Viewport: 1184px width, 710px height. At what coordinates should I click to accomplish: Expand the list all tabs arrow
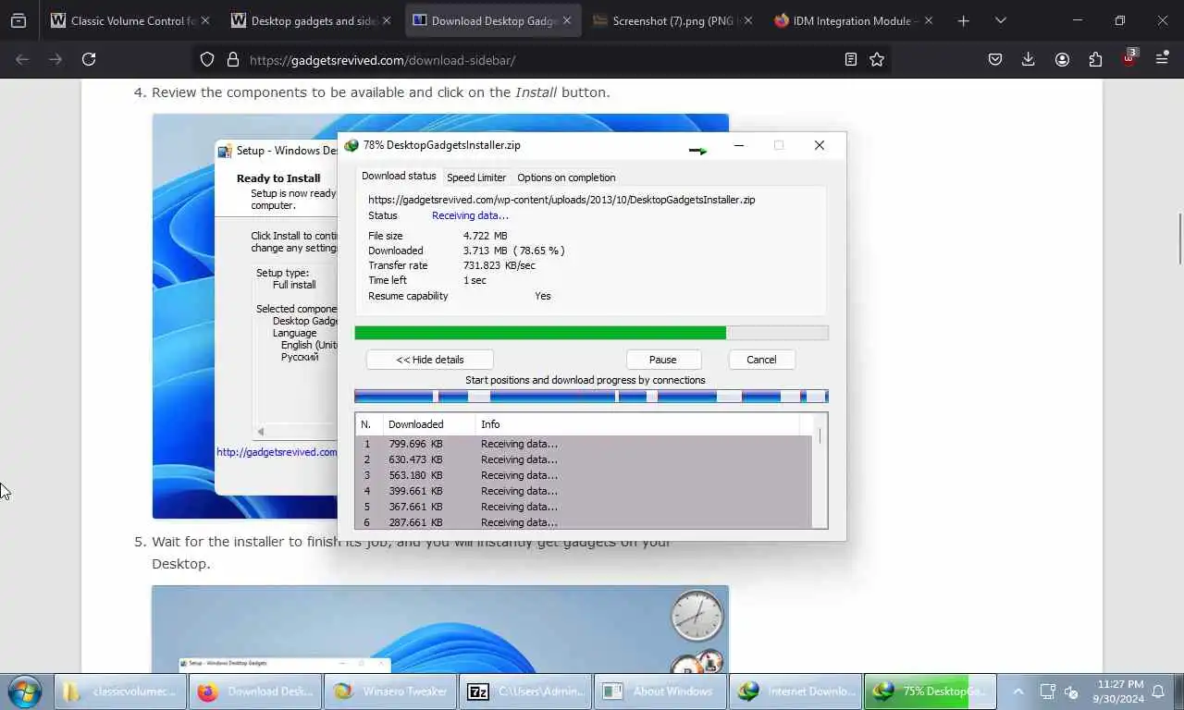1000,20
